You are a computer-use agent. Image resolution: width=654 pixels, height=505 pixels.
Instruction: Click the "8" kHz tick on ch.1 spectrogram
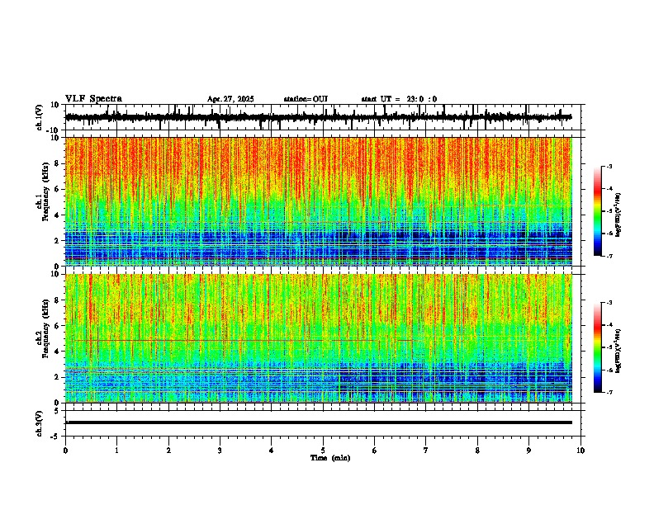58,163
